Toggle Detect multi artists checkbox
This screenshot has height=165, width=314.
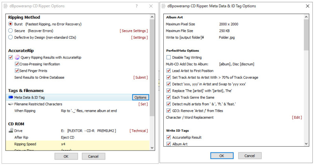pos(168,104)
